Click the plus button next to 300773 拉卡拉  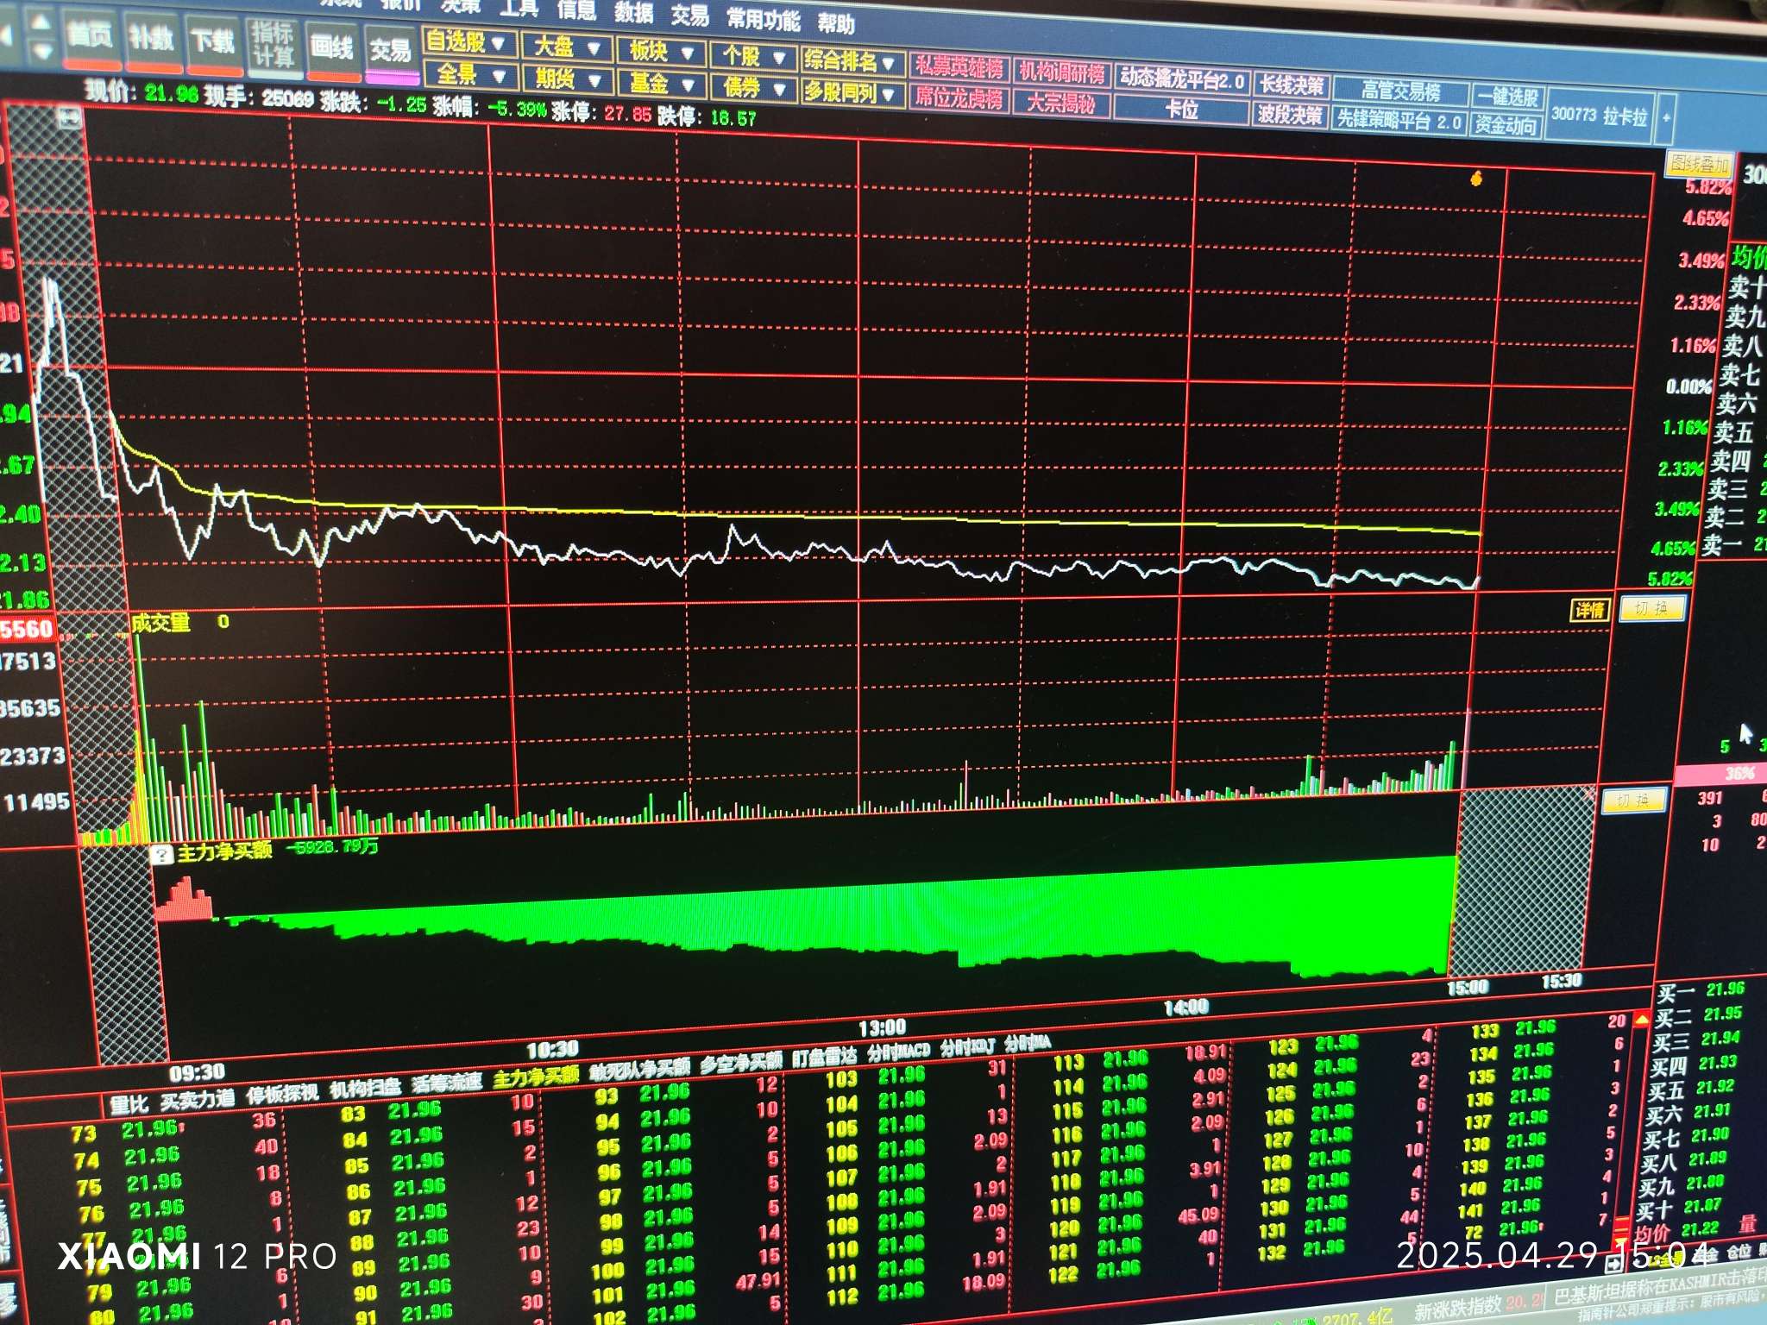click(x=1666, y=117)
